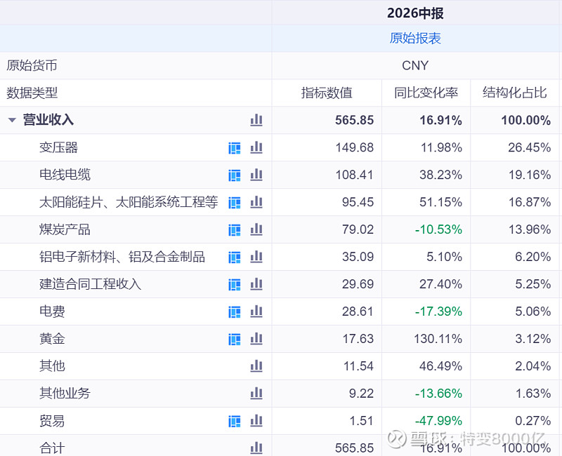
Task: Open blue detail table icon for 黄金
Action: pos(235,340)
